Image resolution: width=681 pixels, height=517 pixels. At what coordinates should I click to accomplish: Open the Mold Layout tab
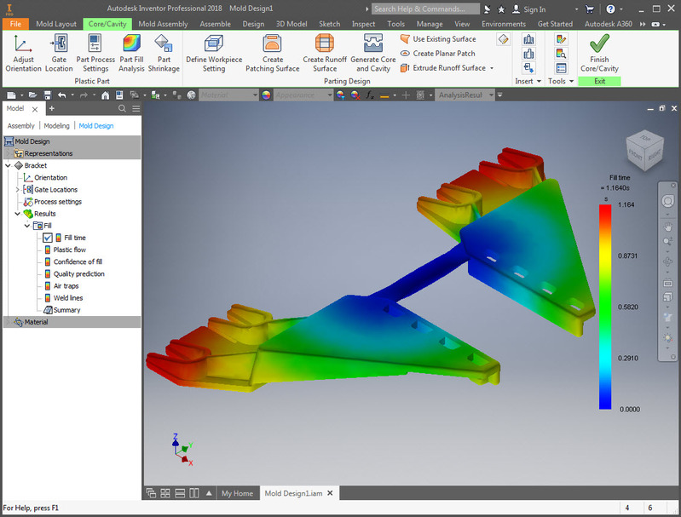56,24
